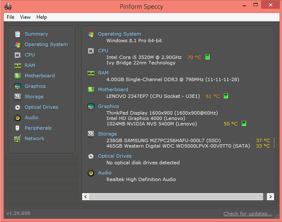Click the board icon beside Motherboard heading in summary
Image resolution: width=282 pixels, height=222 pixels.
coord(91,89)
